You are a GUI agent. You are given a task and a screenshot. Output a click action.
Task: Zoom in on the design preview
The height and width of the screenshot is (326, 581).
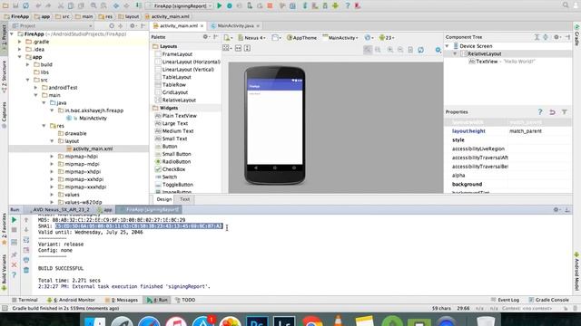[x=390, y=50]
